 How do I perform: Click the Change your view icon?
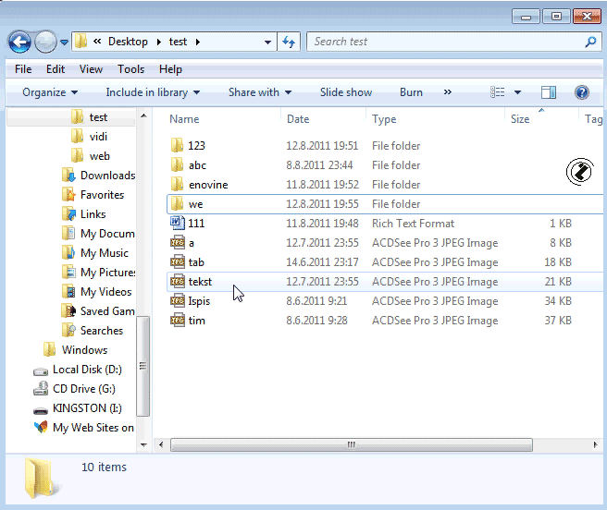[x=498, y=92]
